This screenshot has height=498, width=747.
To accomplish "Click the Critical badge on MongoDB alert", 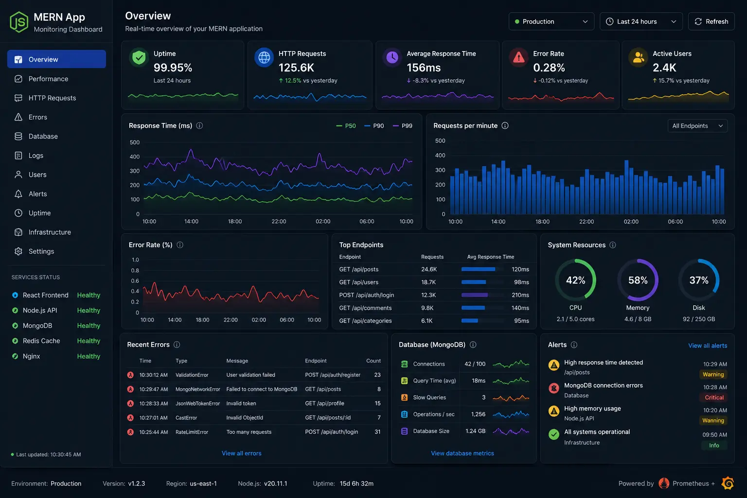I will [x=714, y=397].
